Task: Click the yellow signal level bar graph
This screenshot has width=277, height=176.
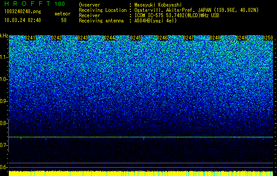Action: click(x=141, y=173)
